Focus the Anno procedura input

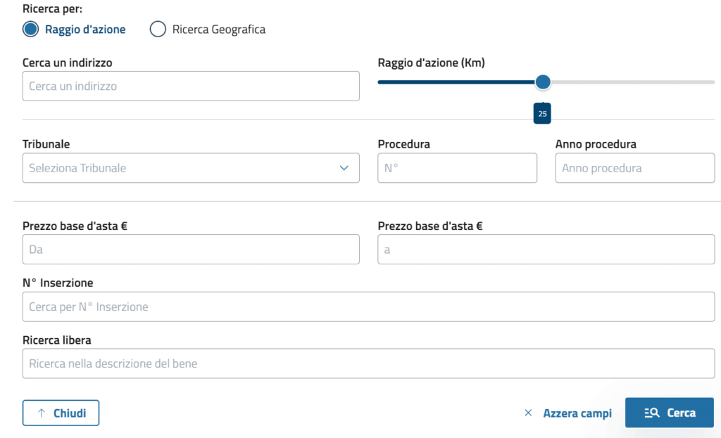(x=634, y=168)
